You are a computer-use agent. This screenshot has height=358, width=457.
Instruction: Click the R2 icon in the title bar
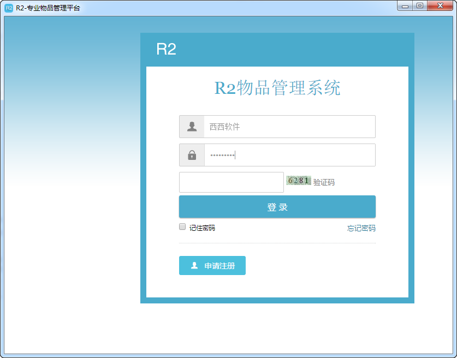[8, 6]
